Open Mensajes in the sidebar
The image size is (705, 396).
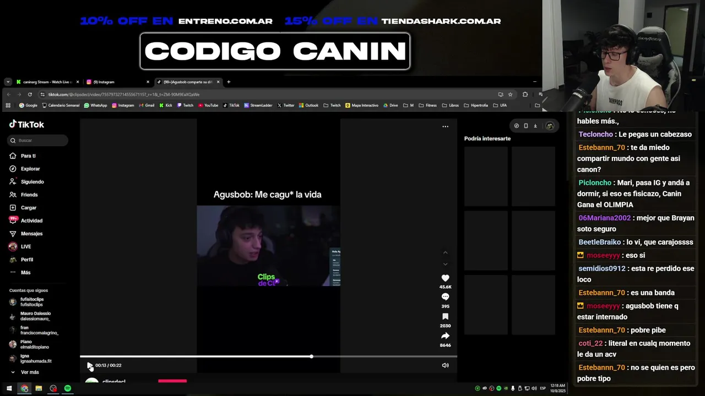click(x=26, y=234)
